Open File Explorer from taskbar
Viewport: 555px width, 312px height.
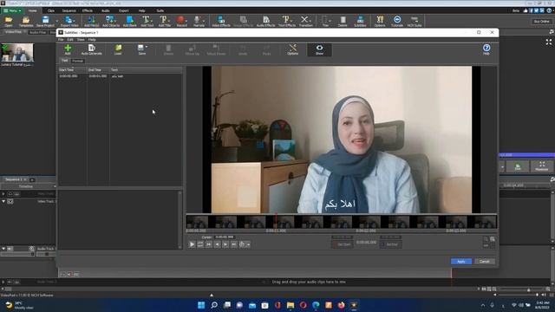(x=291, y=305)
